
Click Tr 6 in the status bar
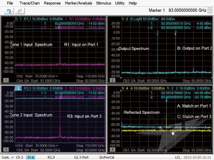(30, 157)
